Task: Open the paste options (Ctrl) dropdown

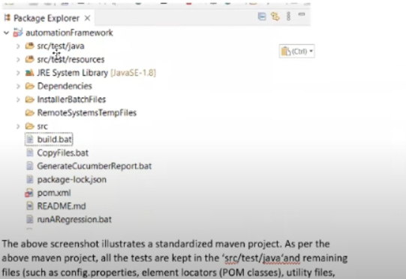Action: click(x=311, y=51)
